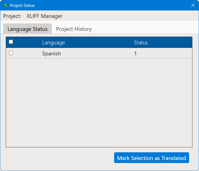Select the Spanish language cell
199x171 pixels.
[51, 53]
